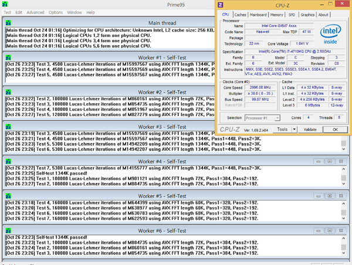Click the Worker #1 - Self-Test title bar
The width and height of the screenshot is (352, 265).
click(x=109, y=57)
